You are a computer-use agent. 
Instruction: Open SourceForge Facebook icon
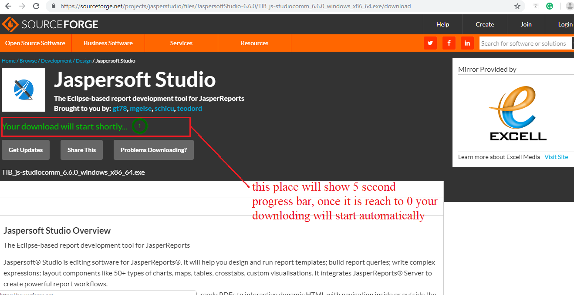coord(449,43)
